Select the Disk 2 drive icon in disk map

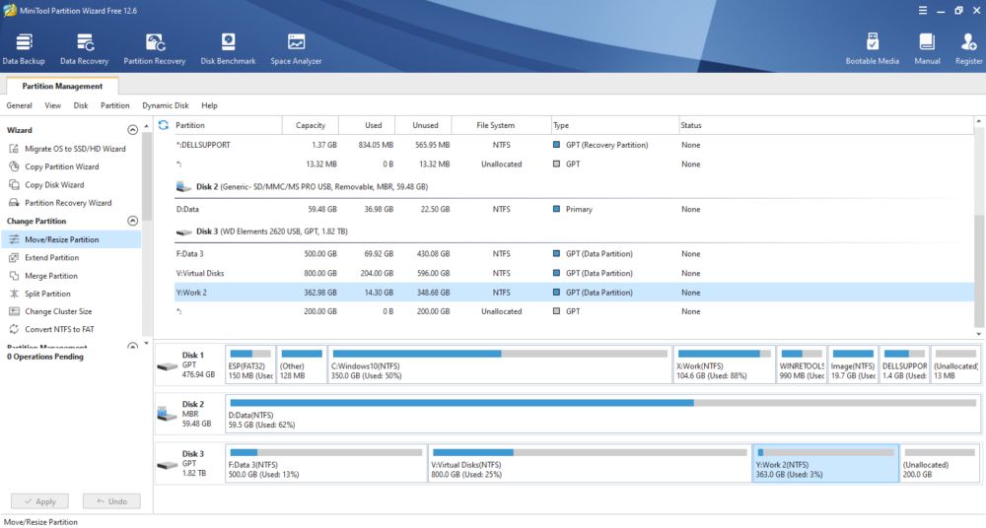click(168, 415)
